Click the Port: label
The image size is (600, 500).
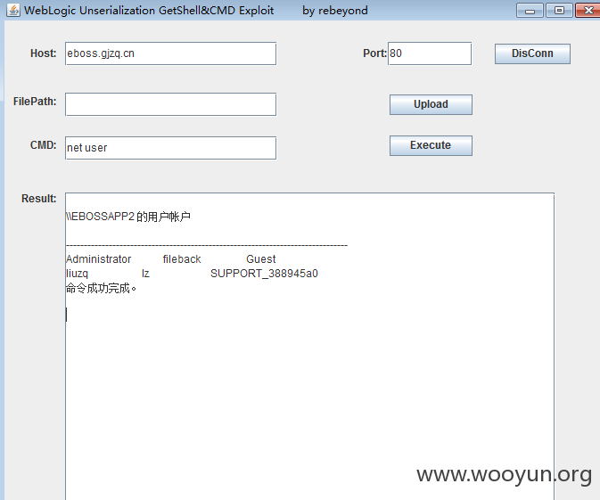(x=375, y=53)
